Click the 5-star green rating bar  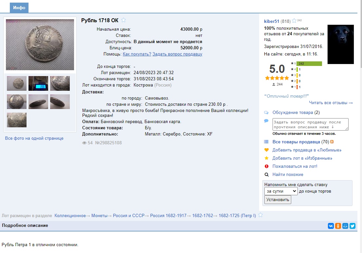pos(309,64)
